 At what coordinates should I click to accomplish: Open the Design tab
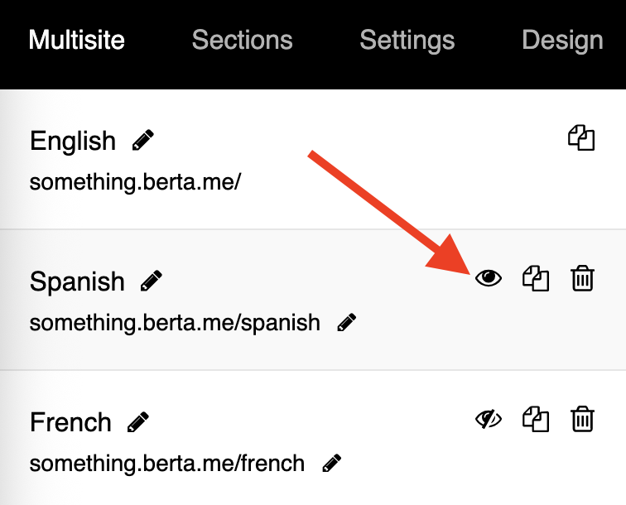[562, 41]
